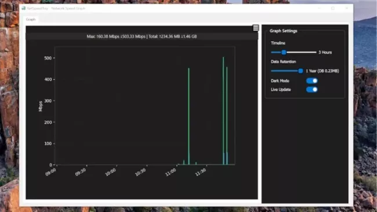This screenshot has width=377, height=212.
Task: Switch to the Graph tab
Action: click(31, 19)
